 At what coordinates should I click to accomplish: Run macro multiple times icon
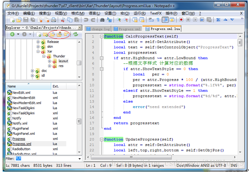point(202,20)
